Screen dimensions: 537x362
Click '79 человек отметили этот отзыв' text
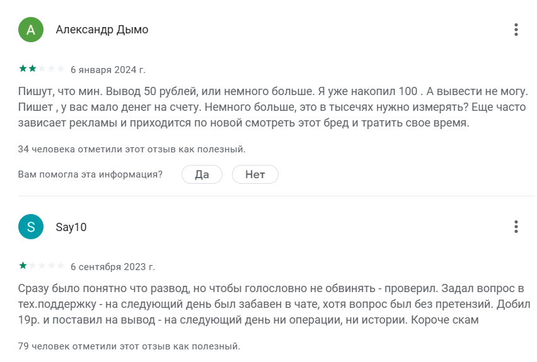pyautogui.click(x=129, y=346)
